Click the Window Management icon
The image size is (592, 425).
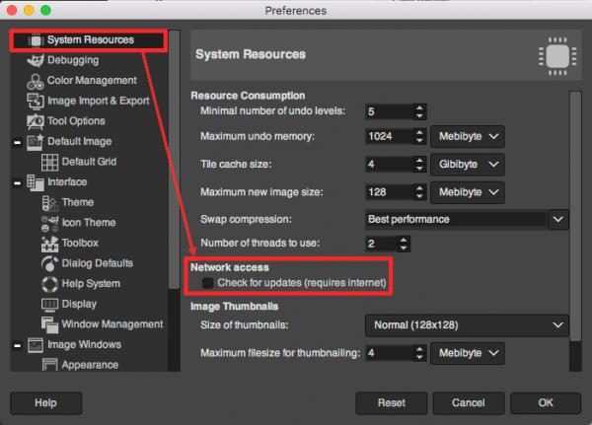pyautogui.click(x=50, y=324)
